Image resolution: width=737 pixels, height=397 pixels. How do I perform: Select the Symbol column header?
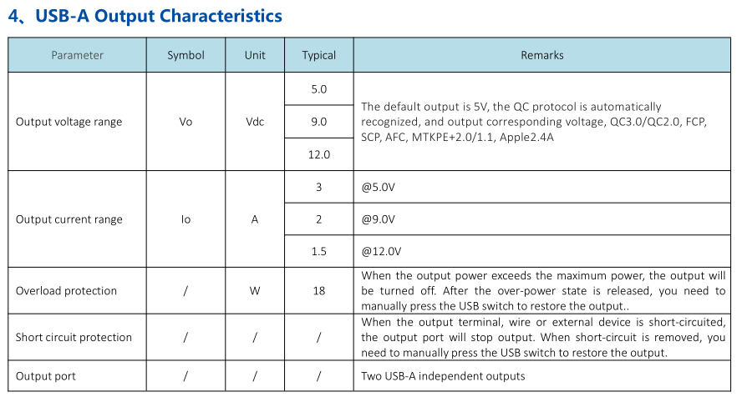click(186, 55)
